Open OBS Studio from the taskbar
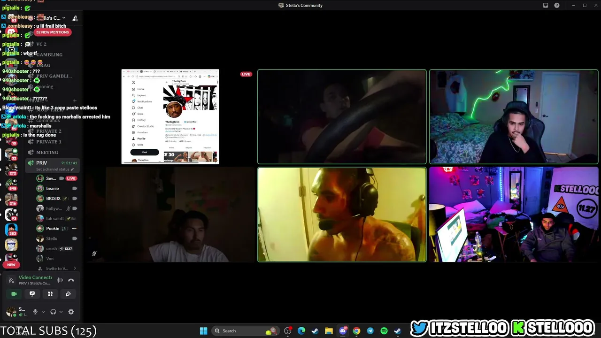The height and width of the screenshot is (338, 601). tap(288, 331)
